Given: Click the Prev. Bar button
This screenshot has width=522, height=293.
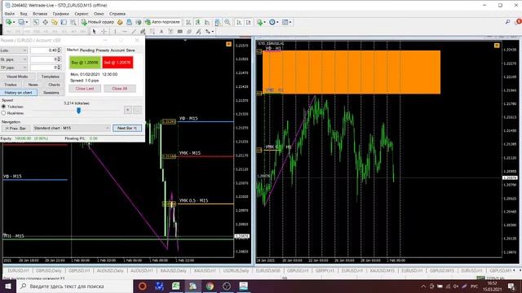Looking at the screenshot, I should pyautogui.click(x=16, y=129).
